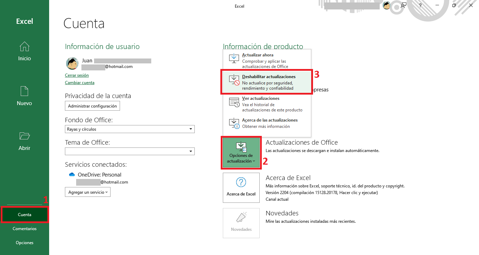Click the Actualizar ahora download icon
The image size is (479, 255).
click(x=234, y=58)
